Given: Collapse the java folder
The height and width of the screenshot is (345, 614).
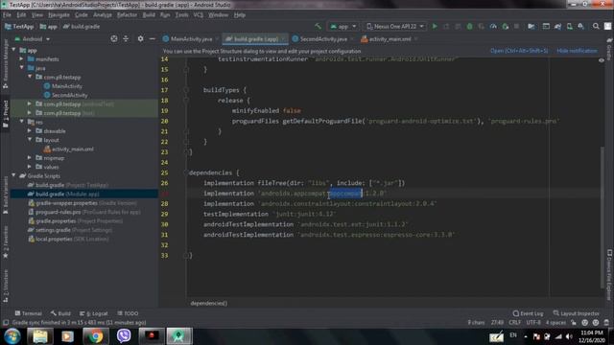Looking at the screenshot, I should point(21,68).
